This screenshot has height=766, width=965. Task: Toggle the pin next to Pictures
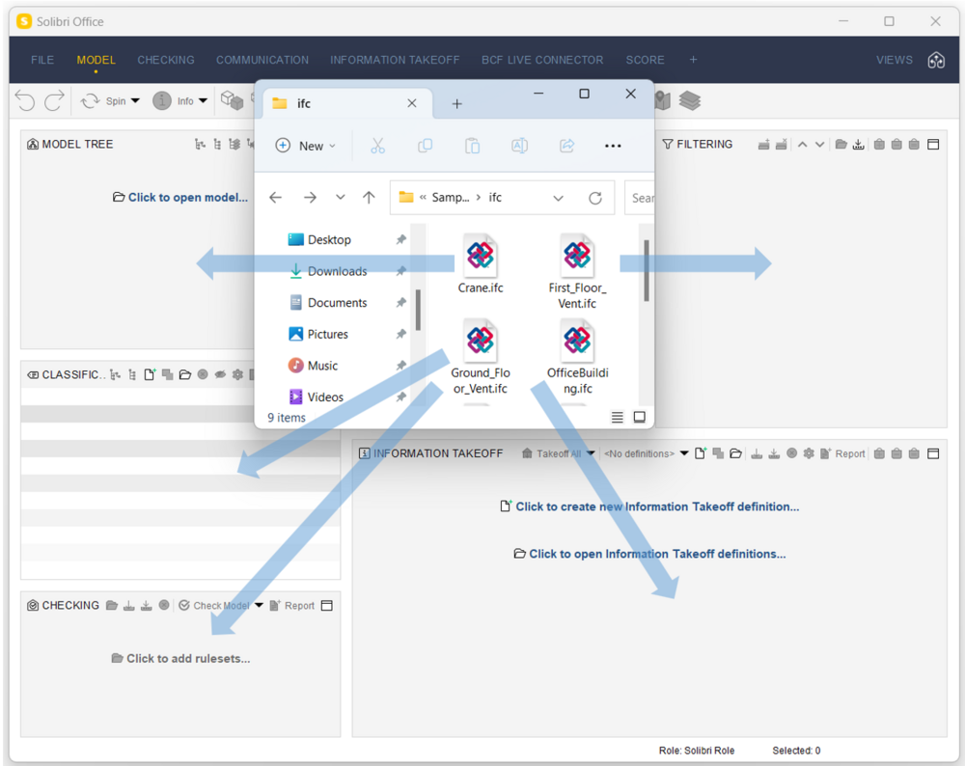pos(401,334)
